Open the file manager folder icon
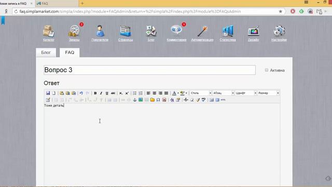The image size is (332, 187). pos(152,100)
